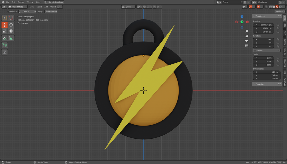287x164 pixels.
Task: Click the Scene name field
Action: pyautogui.click(x=231, y=2)
